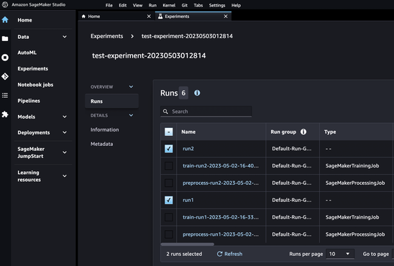394x266 pixels.
Task: Select Home in left navigation
Action: [24, 20]
